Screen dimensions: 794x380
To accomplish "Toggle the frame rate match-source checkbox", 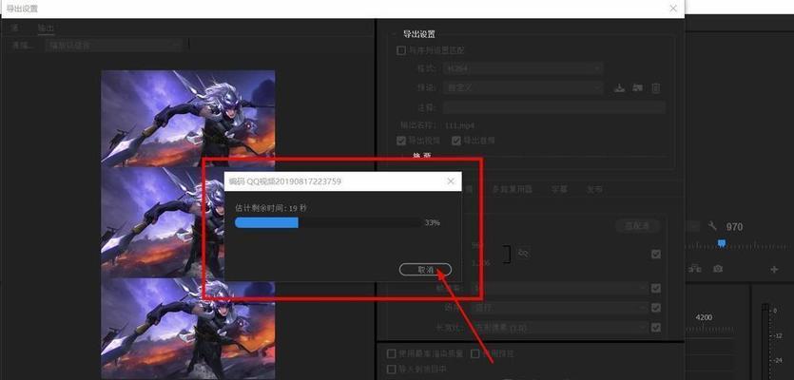I will (x=656, y=288).
